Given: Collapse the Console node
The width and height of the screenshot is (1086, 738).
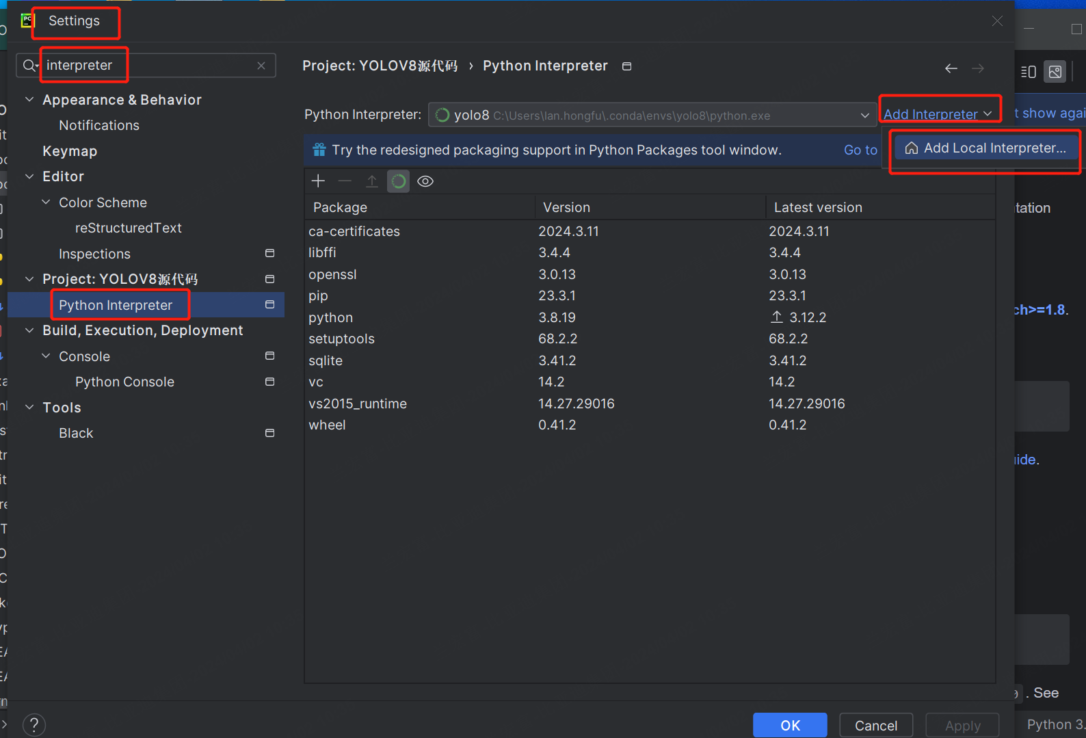Looking at the screenshot, I should 46,356.
